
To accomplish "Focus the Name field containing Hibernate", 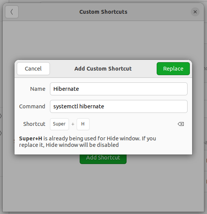I will [x=119, y=89].
